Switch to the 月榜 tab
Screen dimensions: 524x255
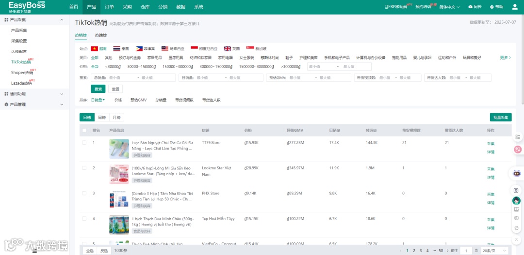coord(116,117)
